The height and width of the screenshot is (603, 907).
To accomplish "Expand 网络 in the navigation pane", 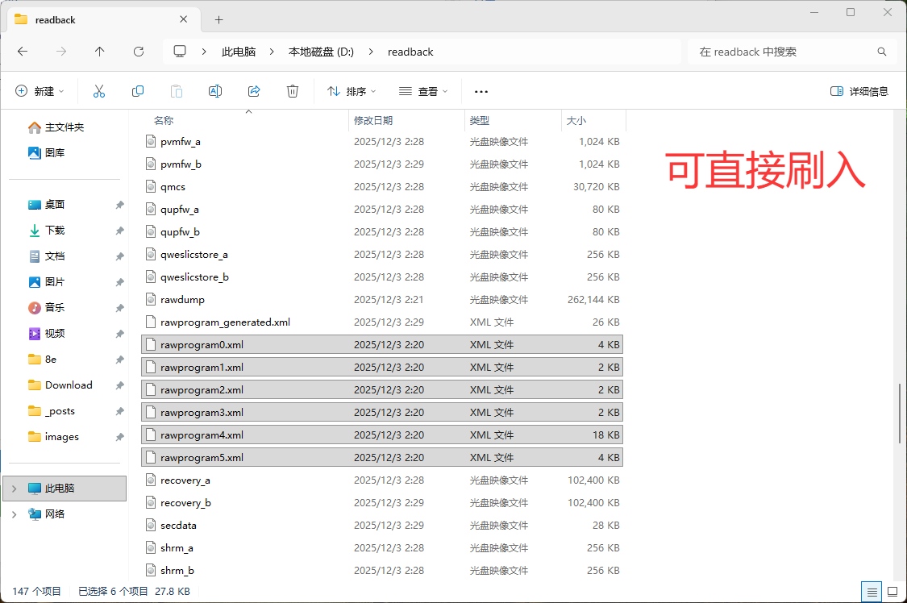I will point(15,514).
